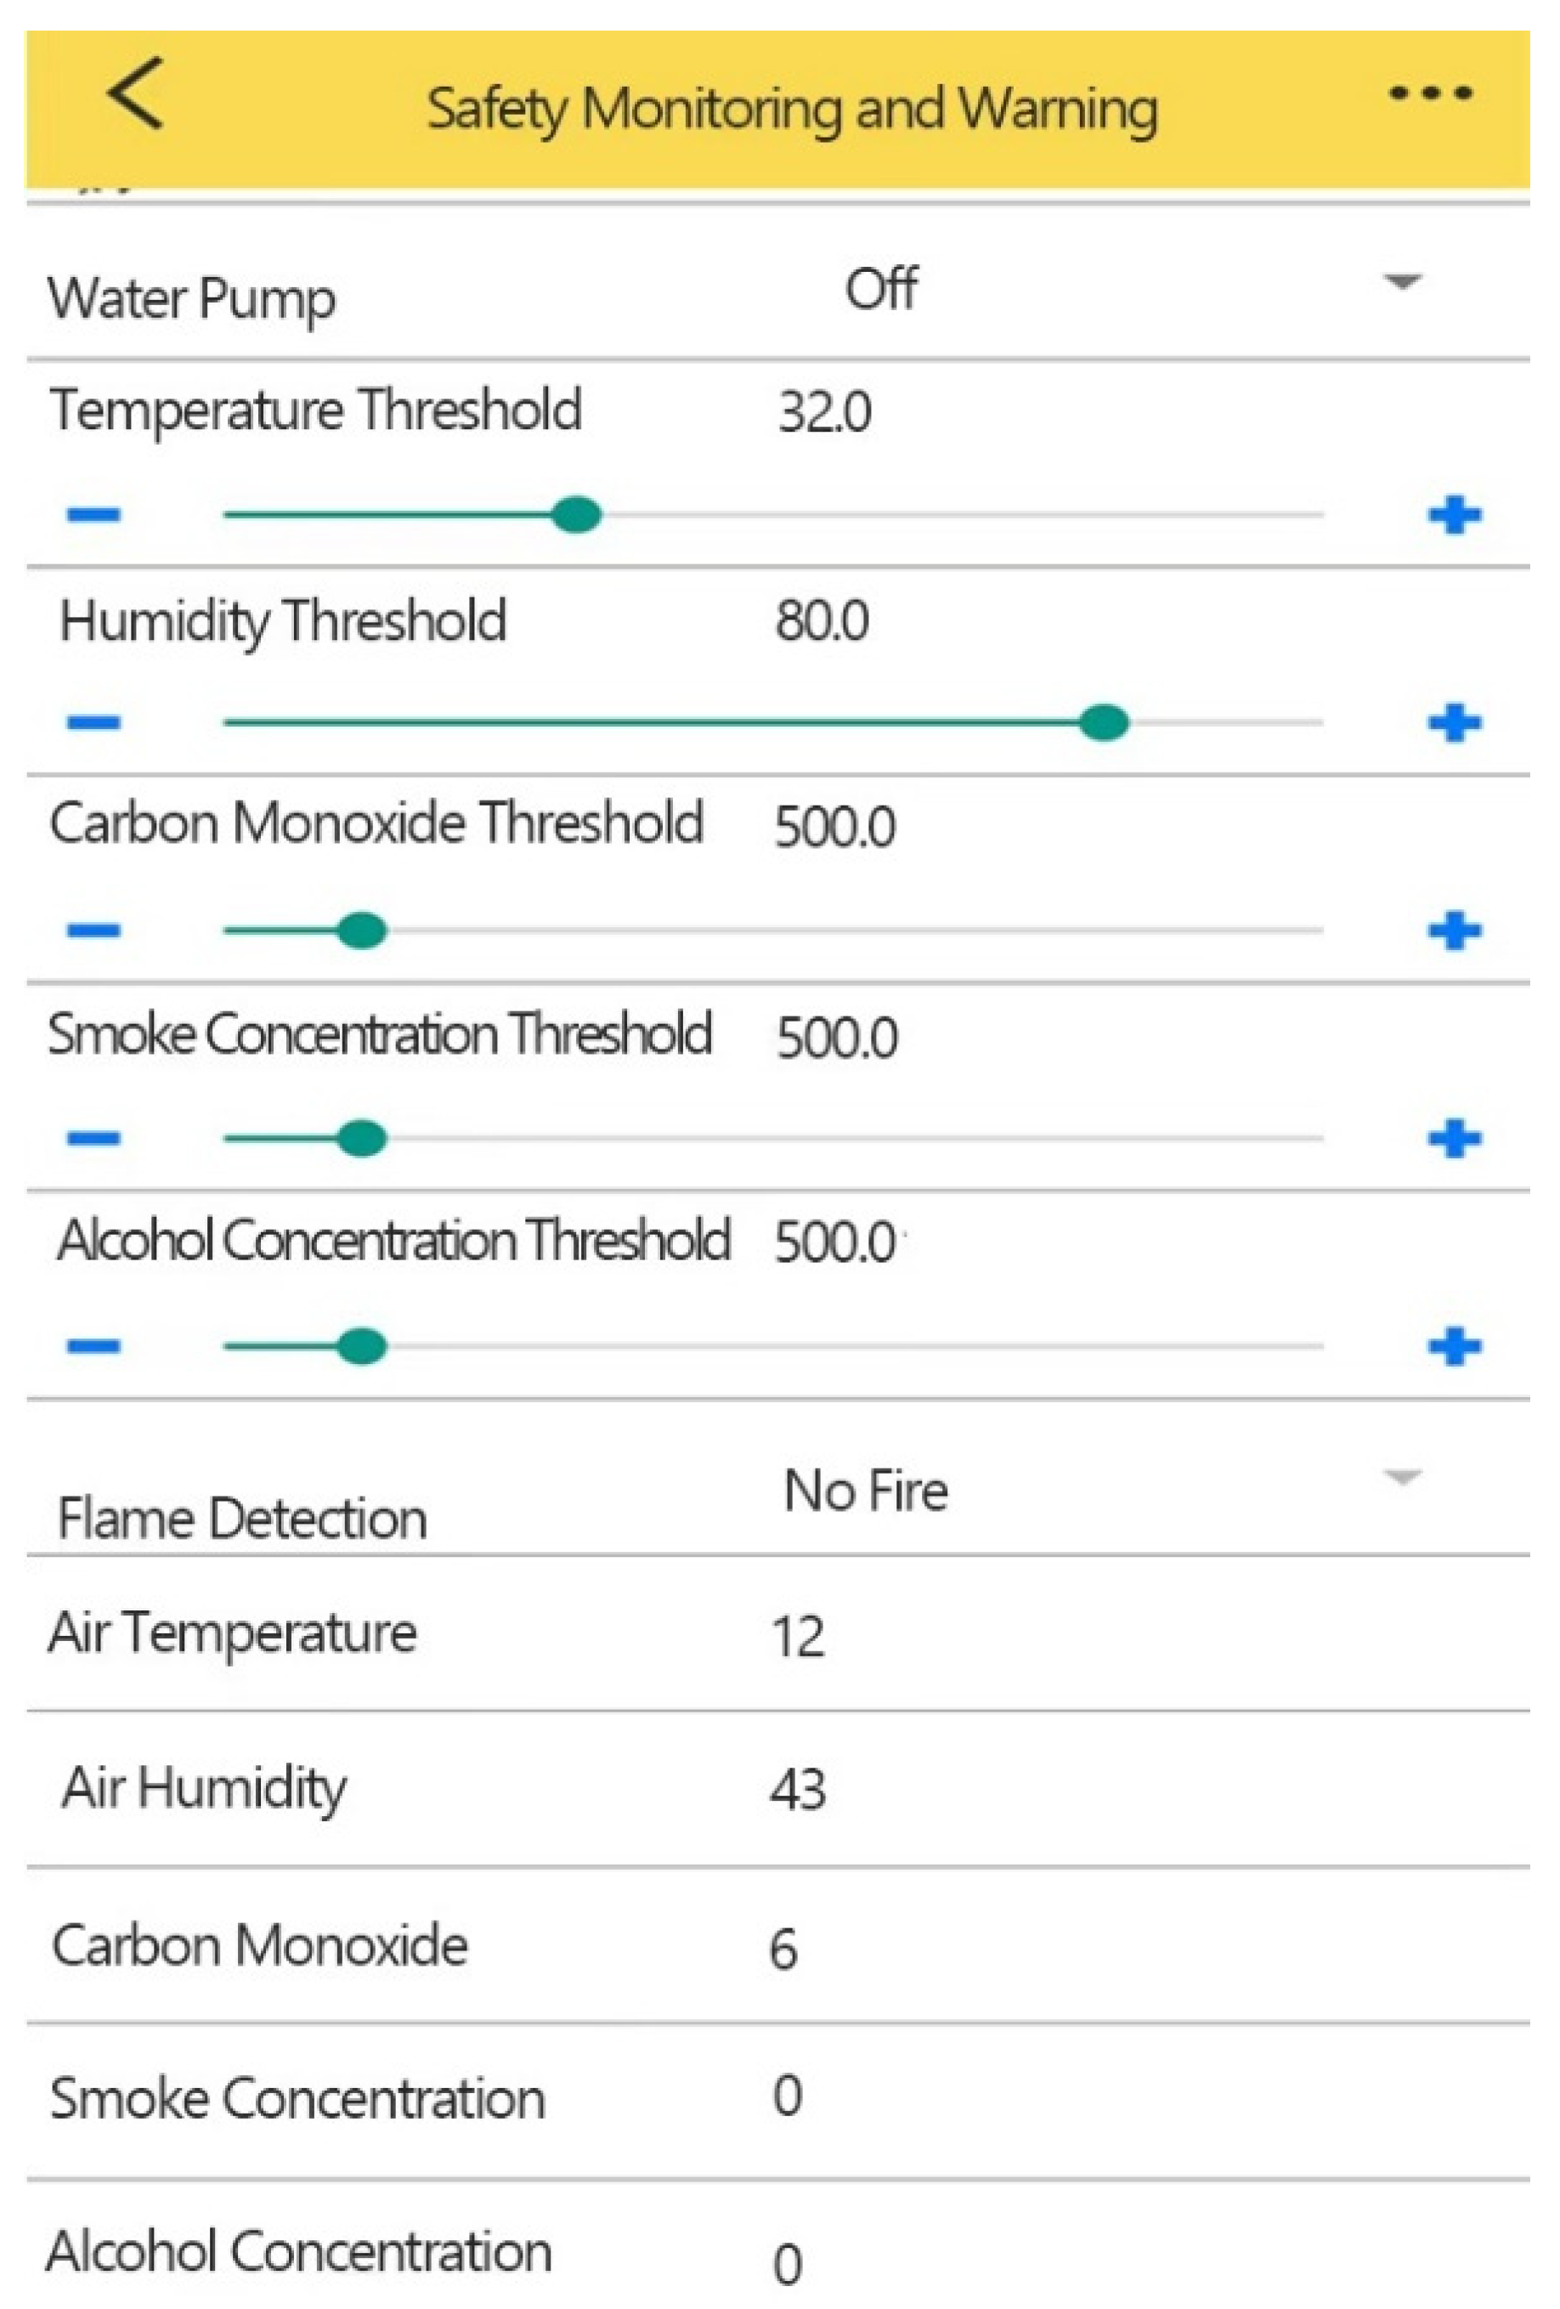
Task: Decrease Temperature Threshold with minus icon
Action: click(94, 515)
